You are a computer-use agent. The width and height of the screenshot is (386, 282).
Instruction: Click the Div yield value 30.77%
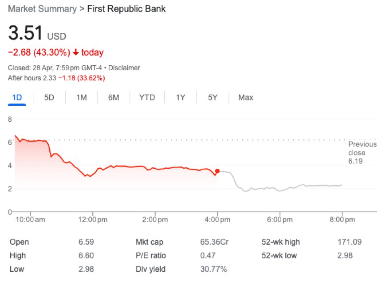(213, 269)
